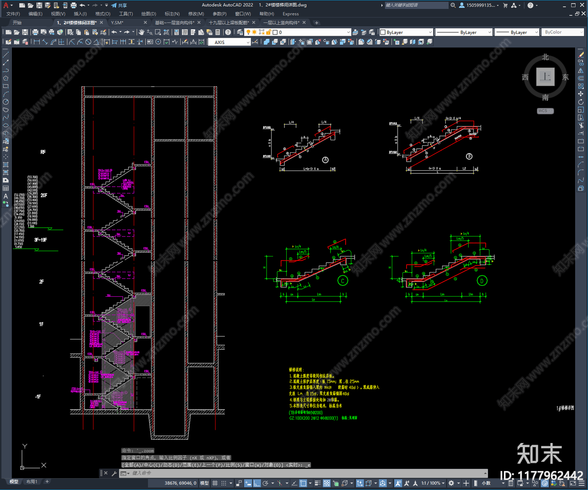
Task: Switch to the 布局1 layout tab
Action: point(32,482)
